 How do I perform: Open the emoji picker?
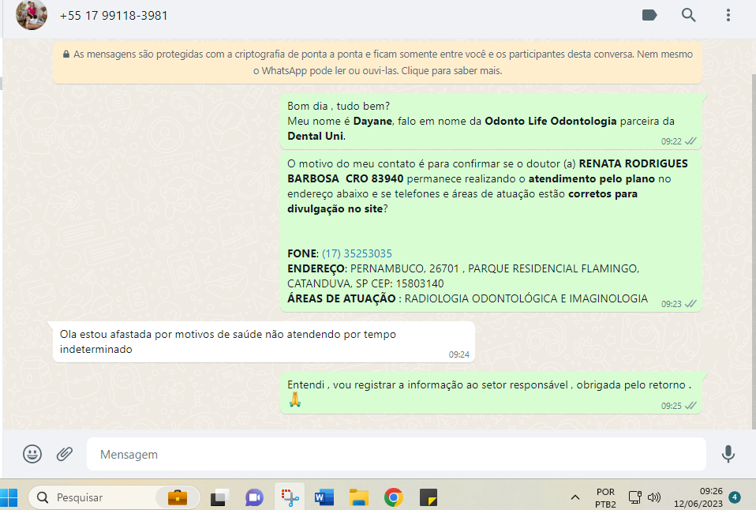tap(32, 454)
